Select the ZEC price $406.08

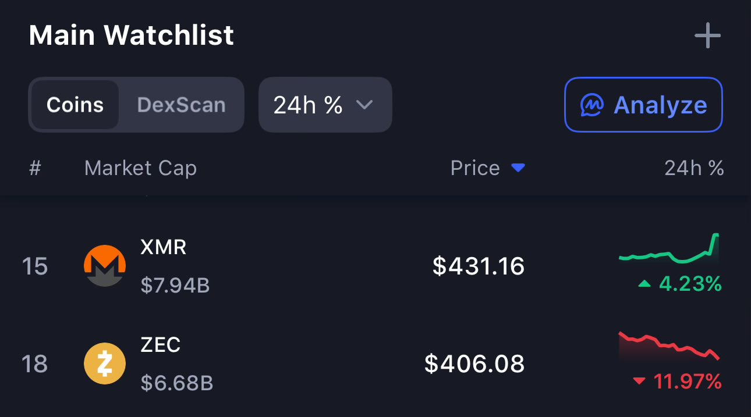(474, 363)
